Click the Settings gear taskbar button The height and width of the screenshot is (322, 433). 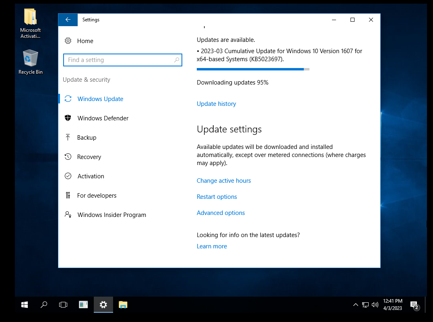point(103,305)
